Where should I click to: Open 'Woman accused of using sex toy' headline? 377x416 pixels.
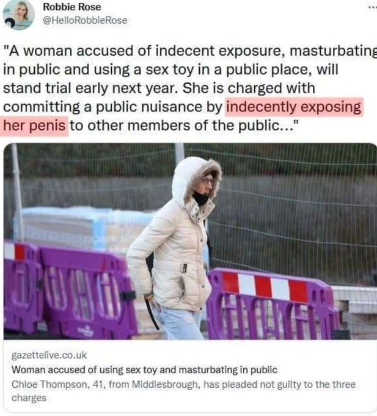tap(144, 370)
